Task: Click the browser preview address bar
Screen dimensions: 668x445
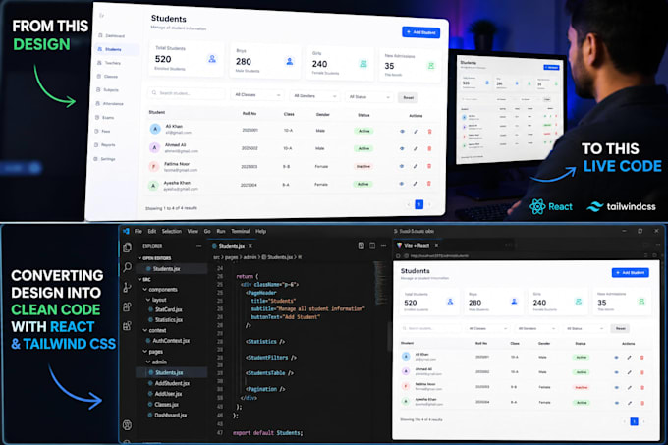Action: pos(439,256)
